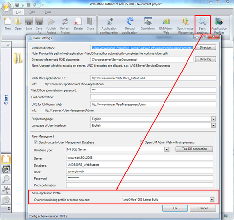The image size is (234, 220).
Task: Click the Cancel button
Action: pyautogui.click(x=203, y=208)
